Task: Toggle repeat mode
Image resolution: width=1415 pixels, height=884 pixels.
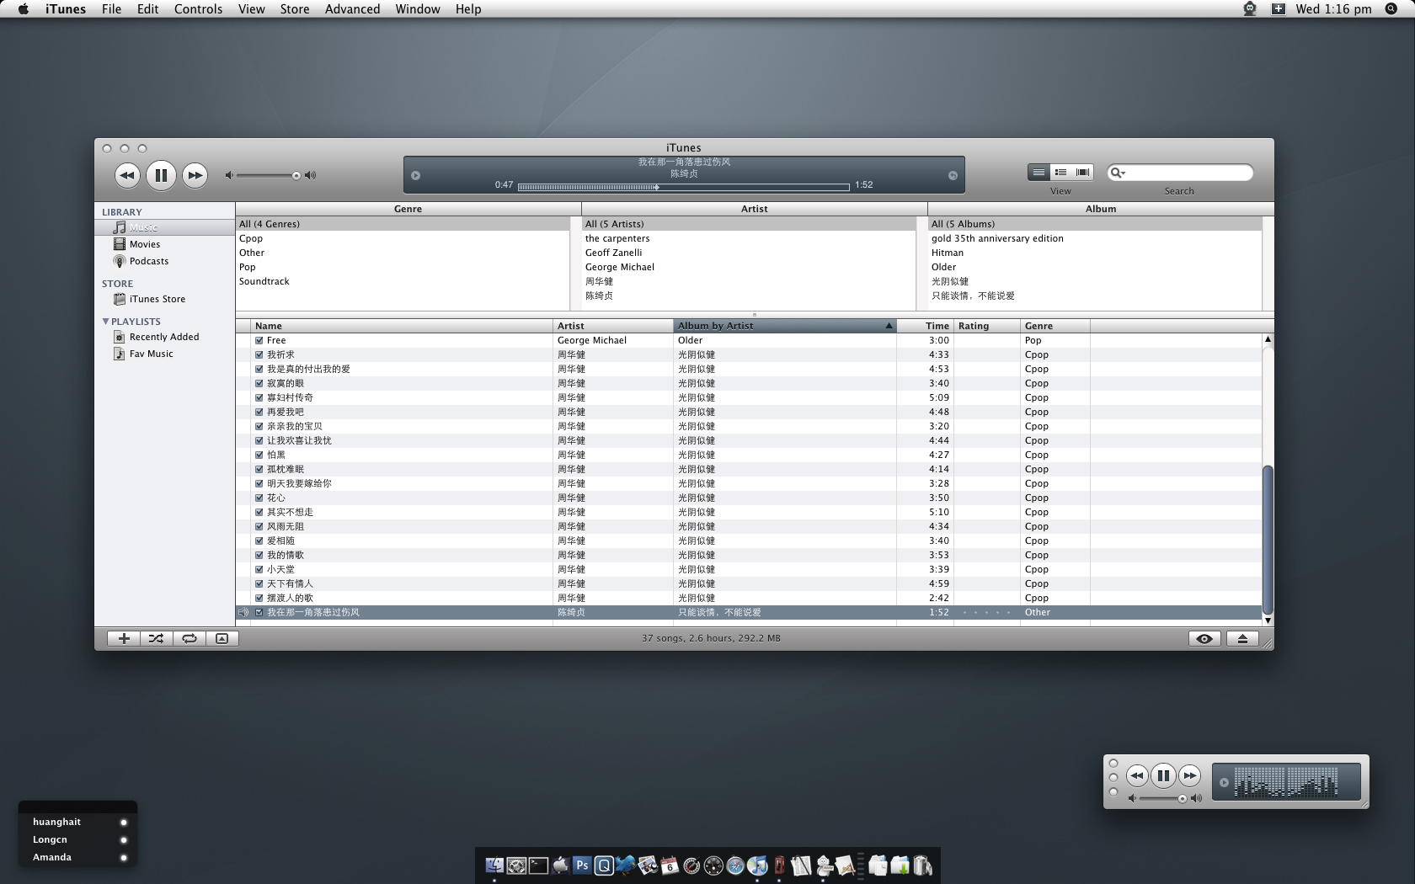Action: coord(190,638)
